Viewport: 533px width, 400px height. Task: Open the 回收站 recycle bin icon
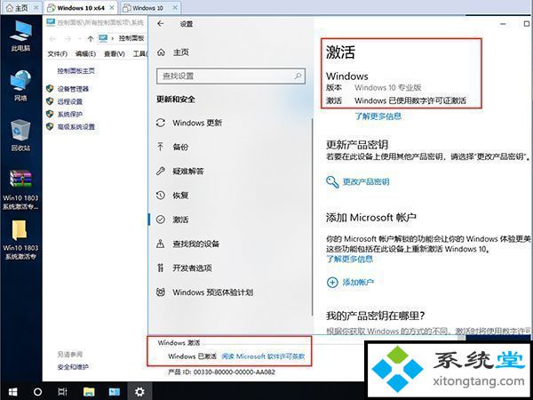tap(20, 135)
